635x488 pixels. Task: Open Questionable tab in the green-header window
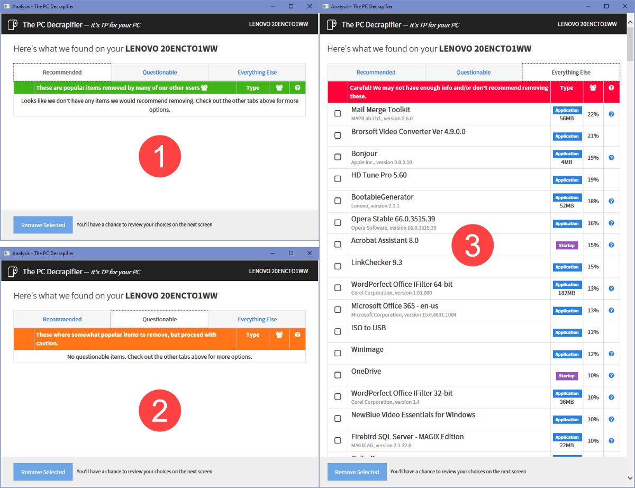tap(160, 73)
